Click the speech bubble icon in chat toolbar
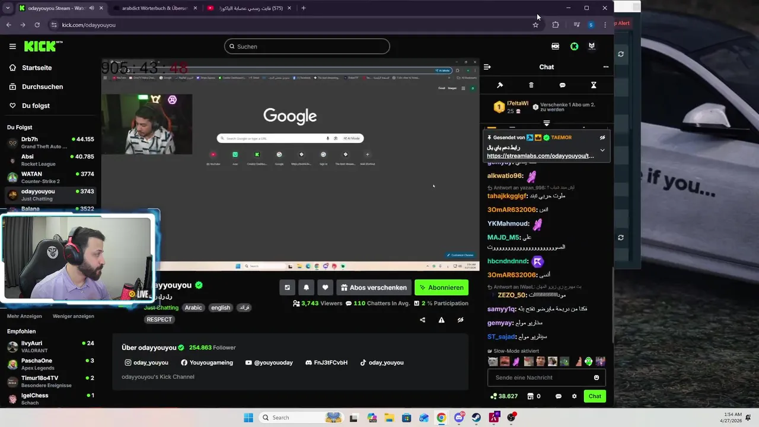 [x=562, y=85]
